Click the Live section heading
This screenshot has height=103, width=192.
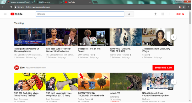22,68
